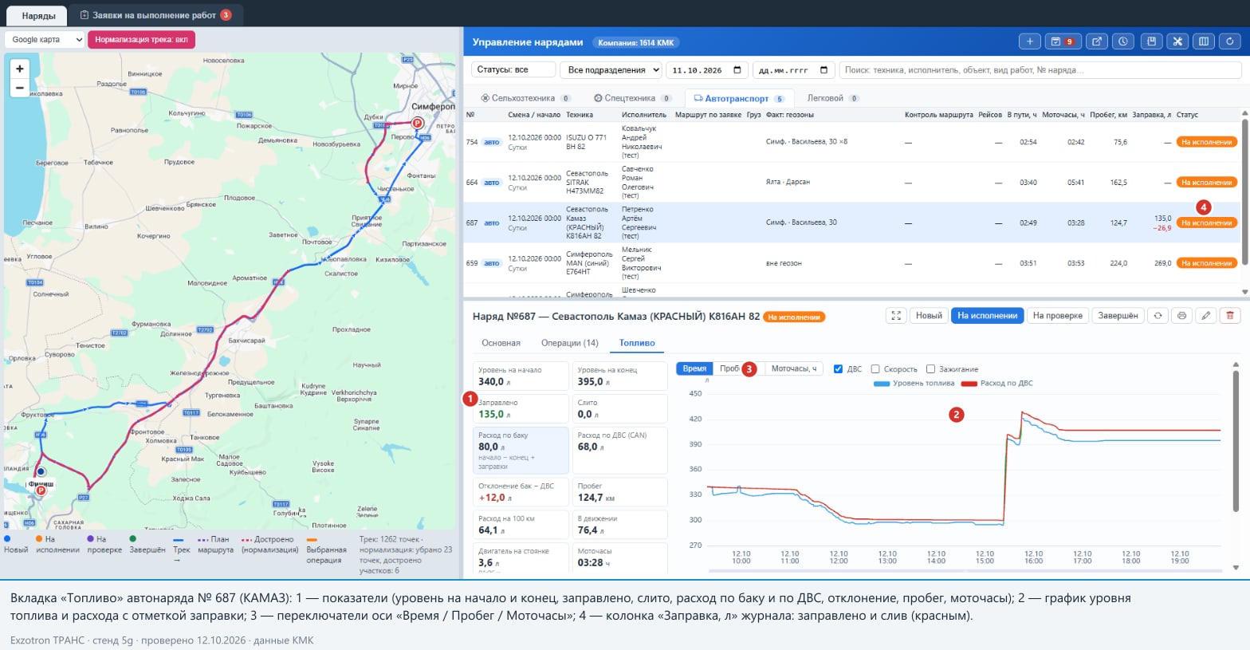Uncheck the ДВС checkbox
The width and height of the screenshot is (1250, 650).
838,369
